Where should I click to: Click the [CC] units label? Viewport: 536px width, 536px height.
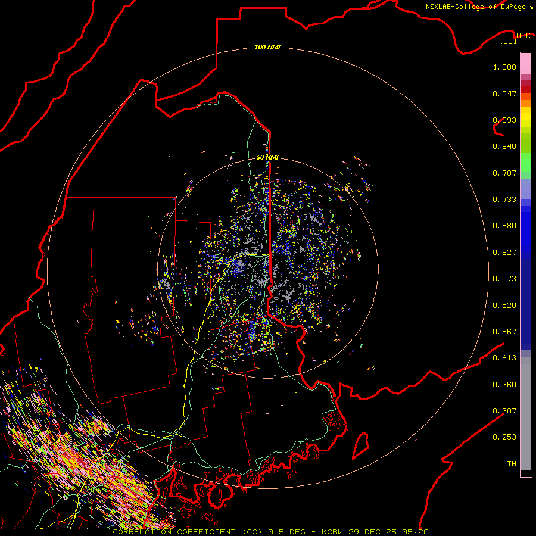point(509,41)
